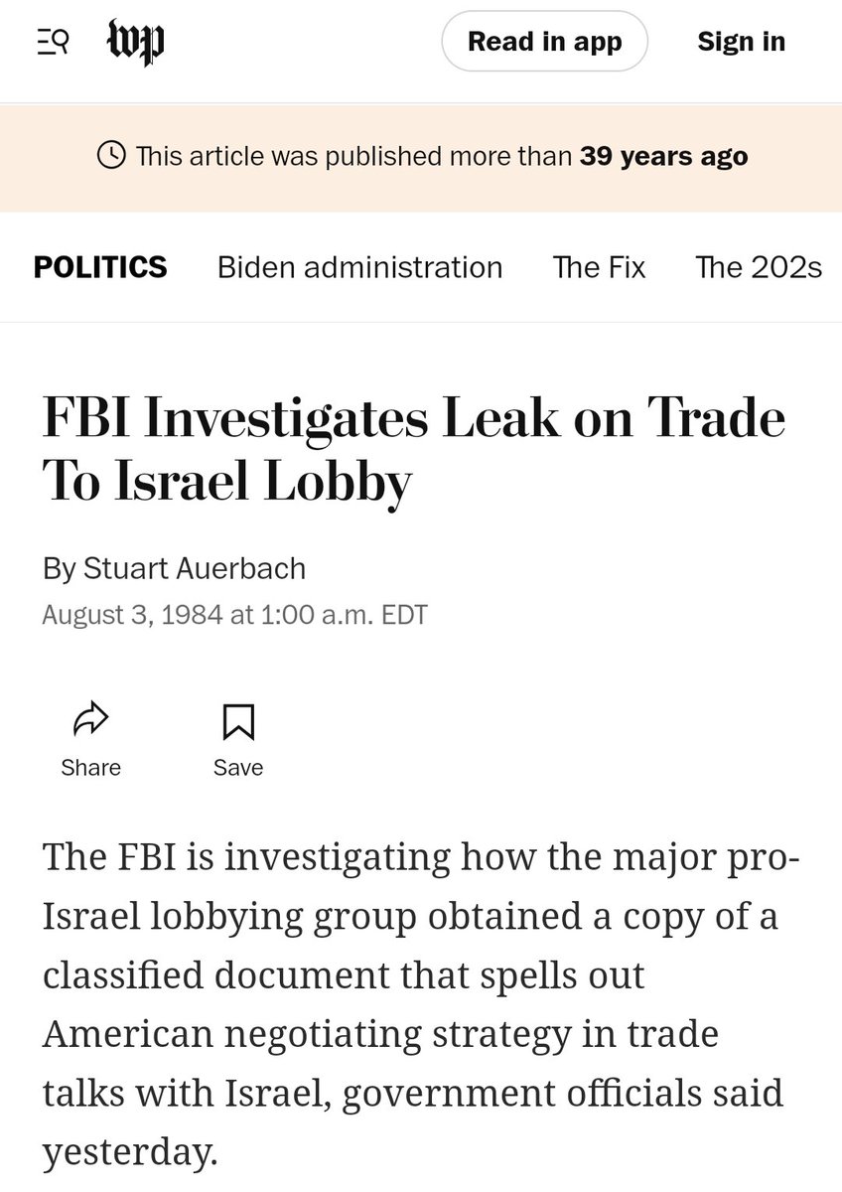Click the bold "39 years ago" text

pos(664,156)
